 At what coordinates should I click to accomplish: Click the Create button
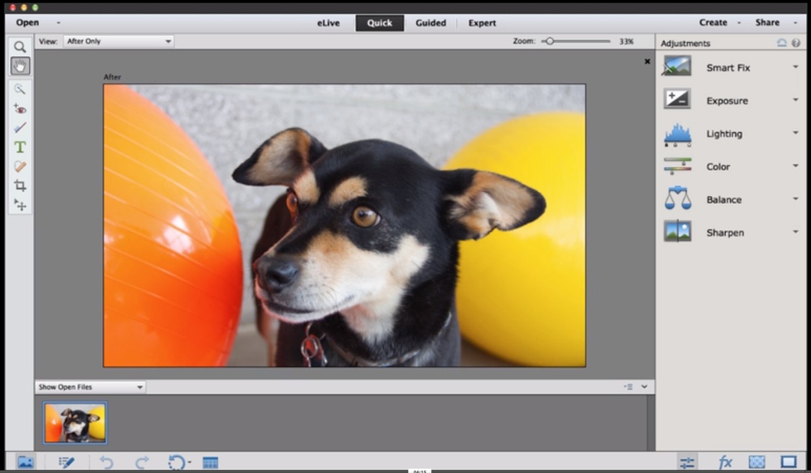click(714, 23)
